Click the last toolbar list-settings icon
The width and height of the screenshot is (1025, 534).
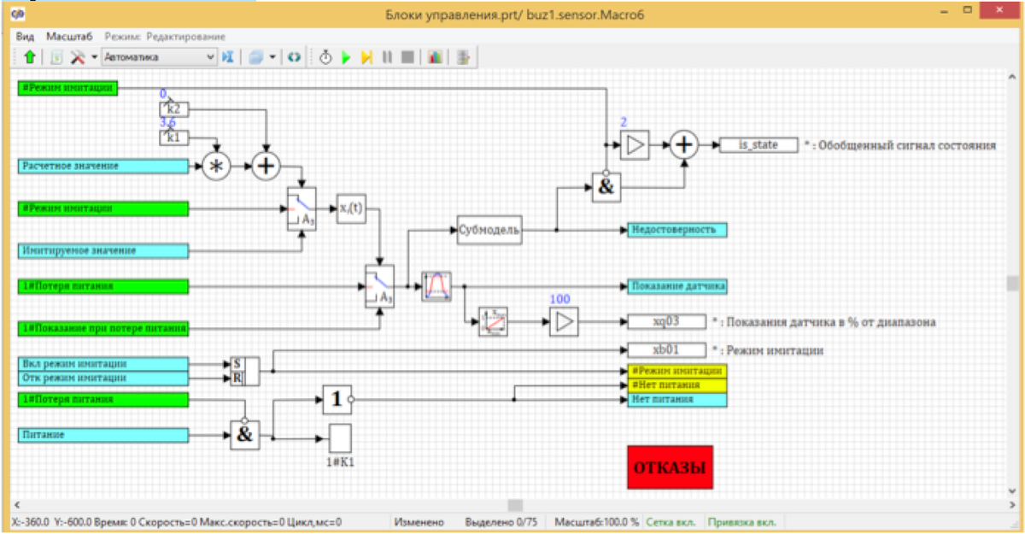point(463,57)
